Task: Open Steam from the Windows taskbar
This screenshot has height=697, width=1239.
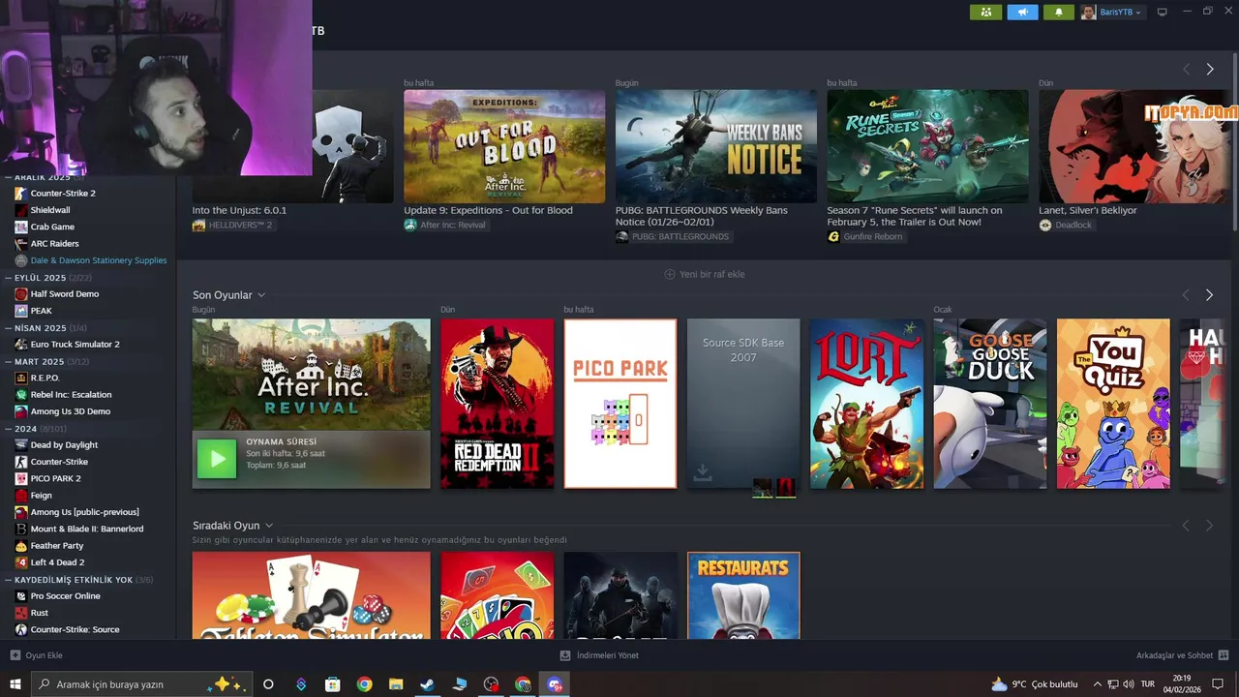Action: pos(427,684)
